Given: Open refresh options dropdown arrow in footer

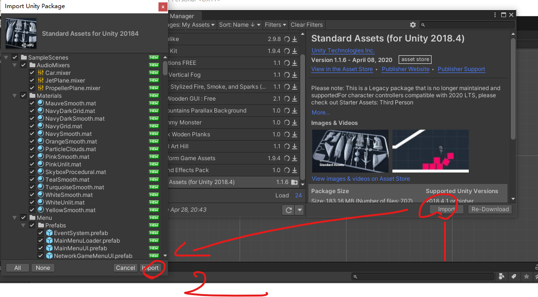Looking at the screenshot, I should 300,210.
